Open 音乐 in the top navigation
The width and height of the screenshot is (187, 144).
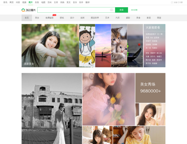[x=75, y=2]
